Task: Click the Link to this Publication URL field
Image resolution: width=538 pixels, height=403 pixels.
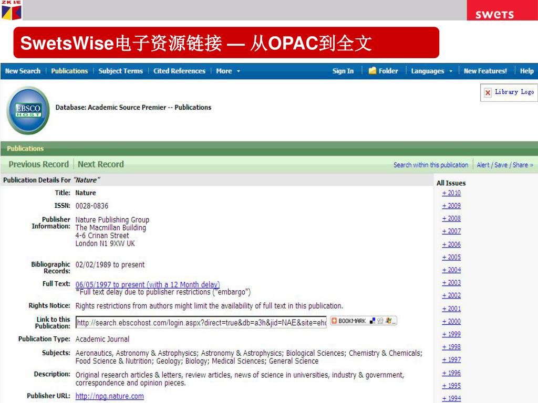Action: pos(201,323)
